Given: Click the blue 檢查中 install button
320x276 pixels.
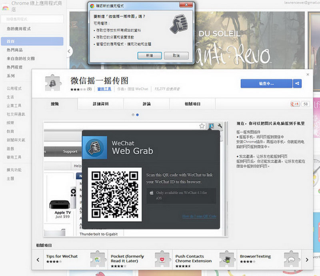Looking at the screenshot, I should (x=266, y=84).
